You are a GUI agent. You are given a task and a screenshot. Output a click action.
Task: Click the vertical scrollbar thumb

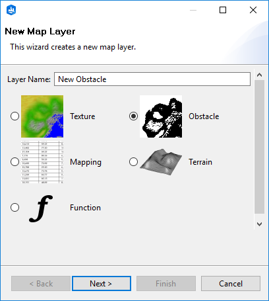(x=259, y=147)
